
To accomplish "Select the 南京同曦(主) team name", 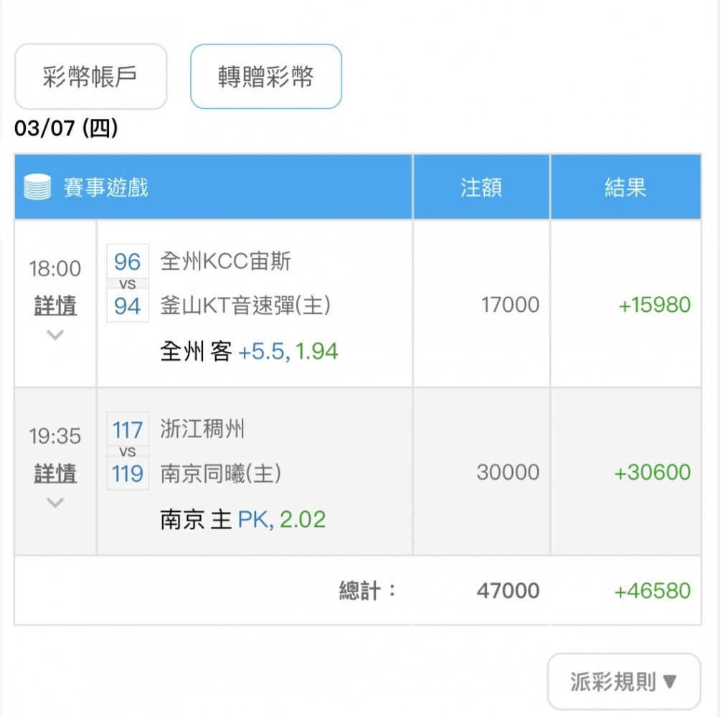I will click(220, 473).
